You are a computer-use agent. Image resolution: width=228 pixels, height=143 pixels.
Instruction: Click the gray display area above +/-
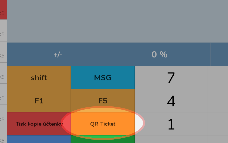tap(117, 21)
